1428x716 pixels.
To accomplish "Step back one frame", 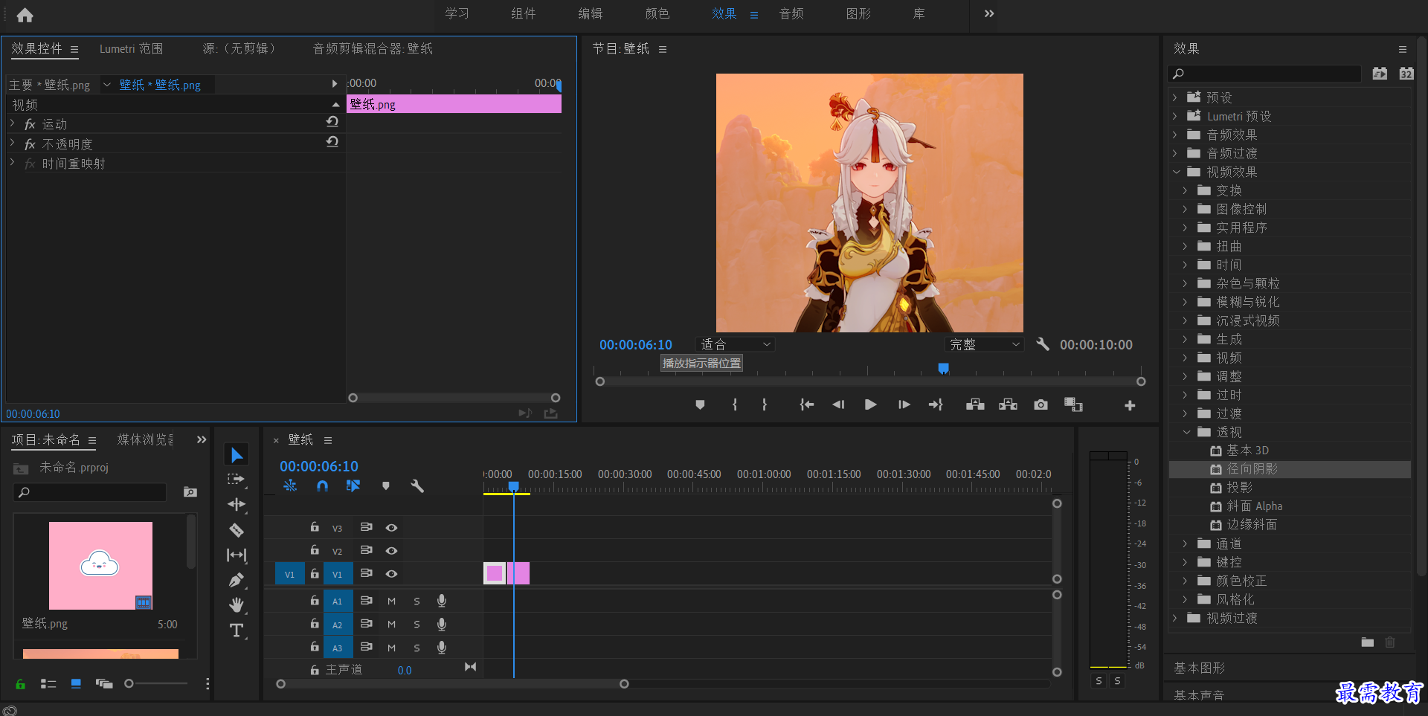I will coord(838,404).
